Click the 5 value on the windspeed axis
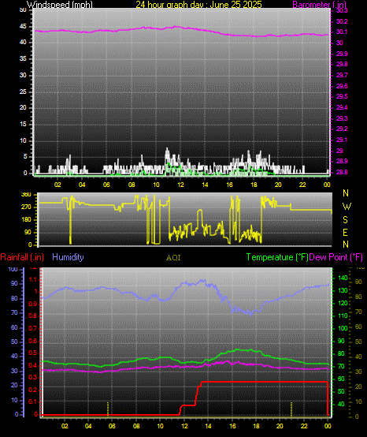 [x=25, y=157]
